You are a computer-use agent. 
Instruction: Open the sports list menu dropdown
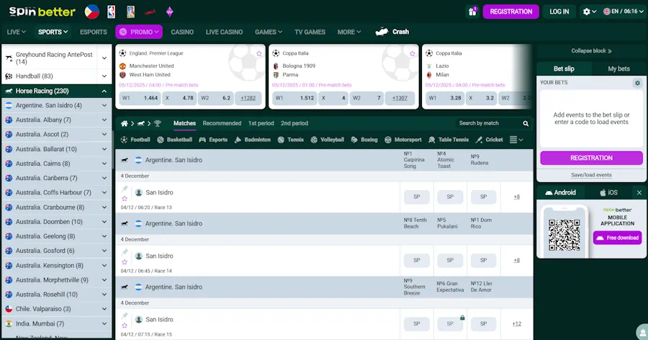click(516, 140)
